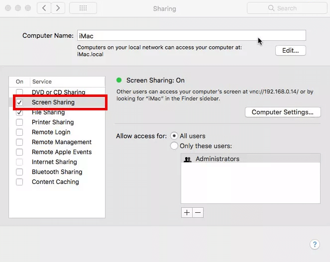The height and width of the screenshot is (262, 330).
Task: Select Content Caching service row
Action: pos(55,182)
